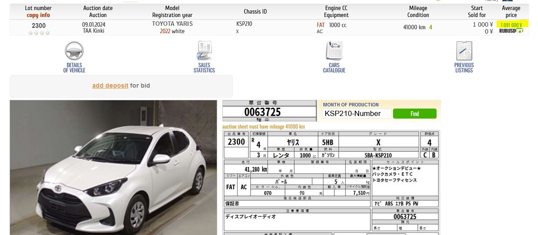Click the large chassis number 0063725
The height and width of the screenshot is (235, 538).
click(262, 112)
